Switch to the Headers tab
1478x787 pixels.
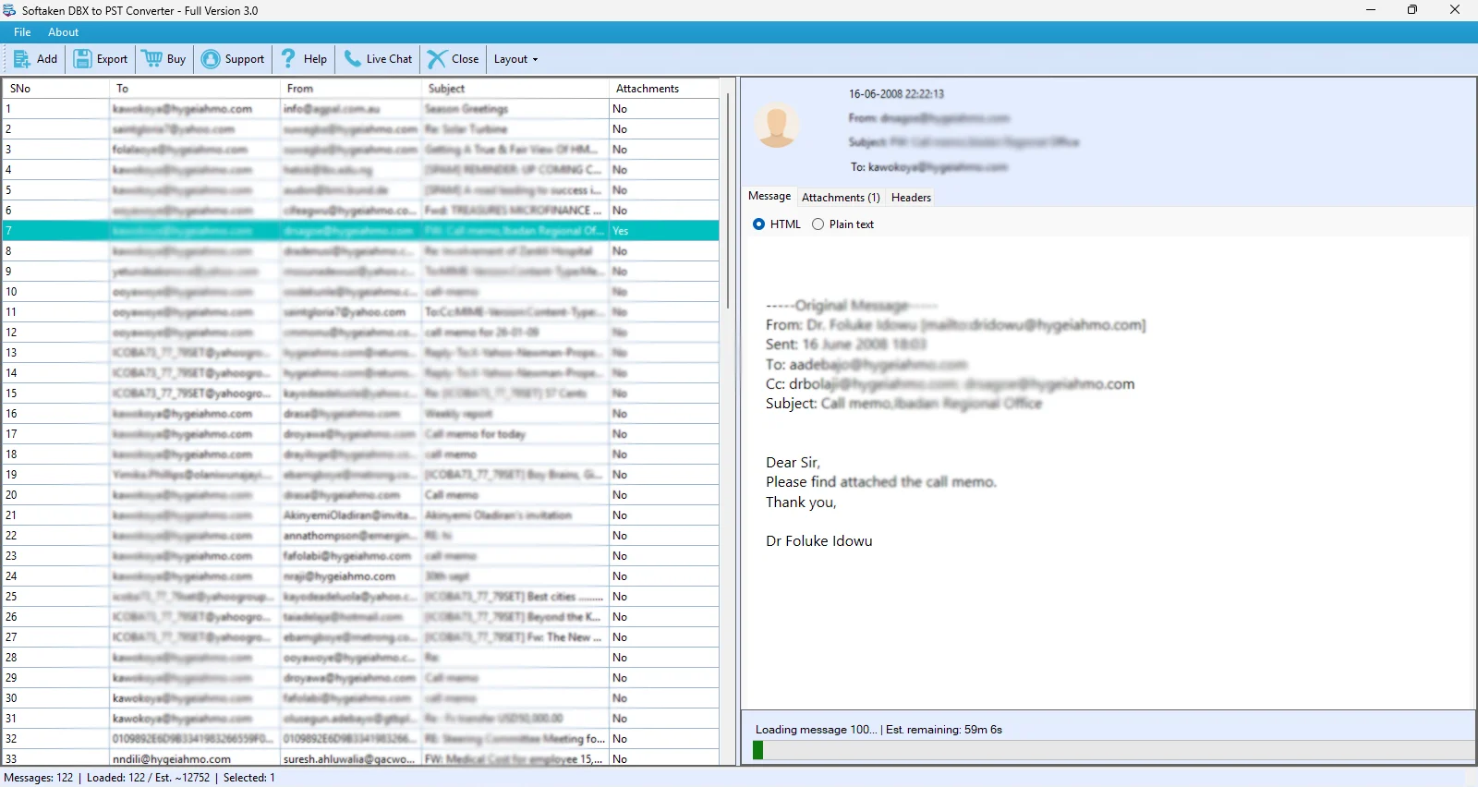[911, 198]
